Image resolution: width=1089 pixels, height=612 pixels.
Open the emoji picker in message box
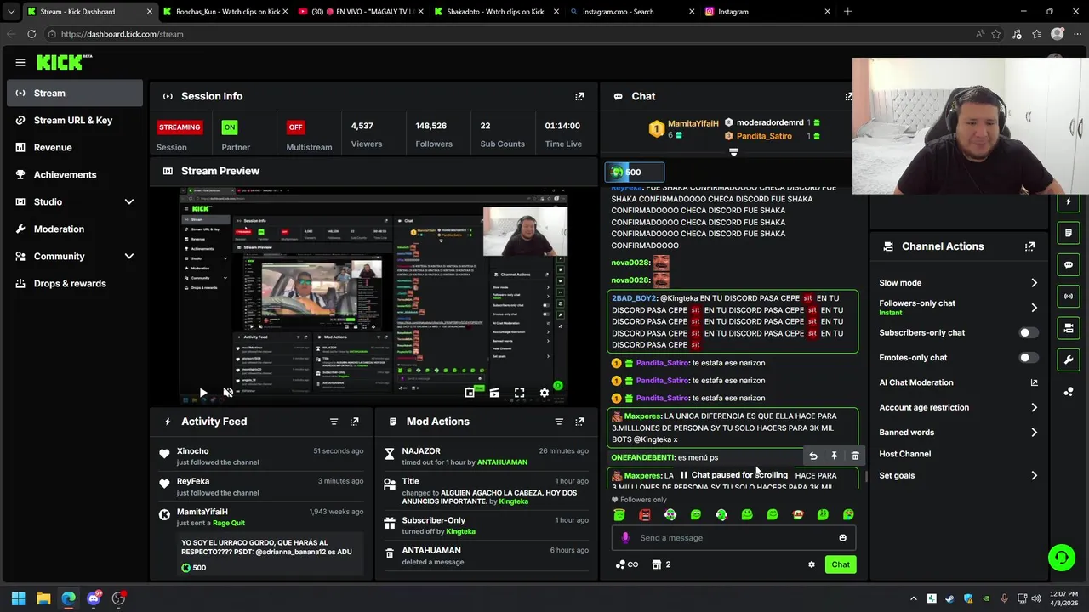tap(842, 537)
